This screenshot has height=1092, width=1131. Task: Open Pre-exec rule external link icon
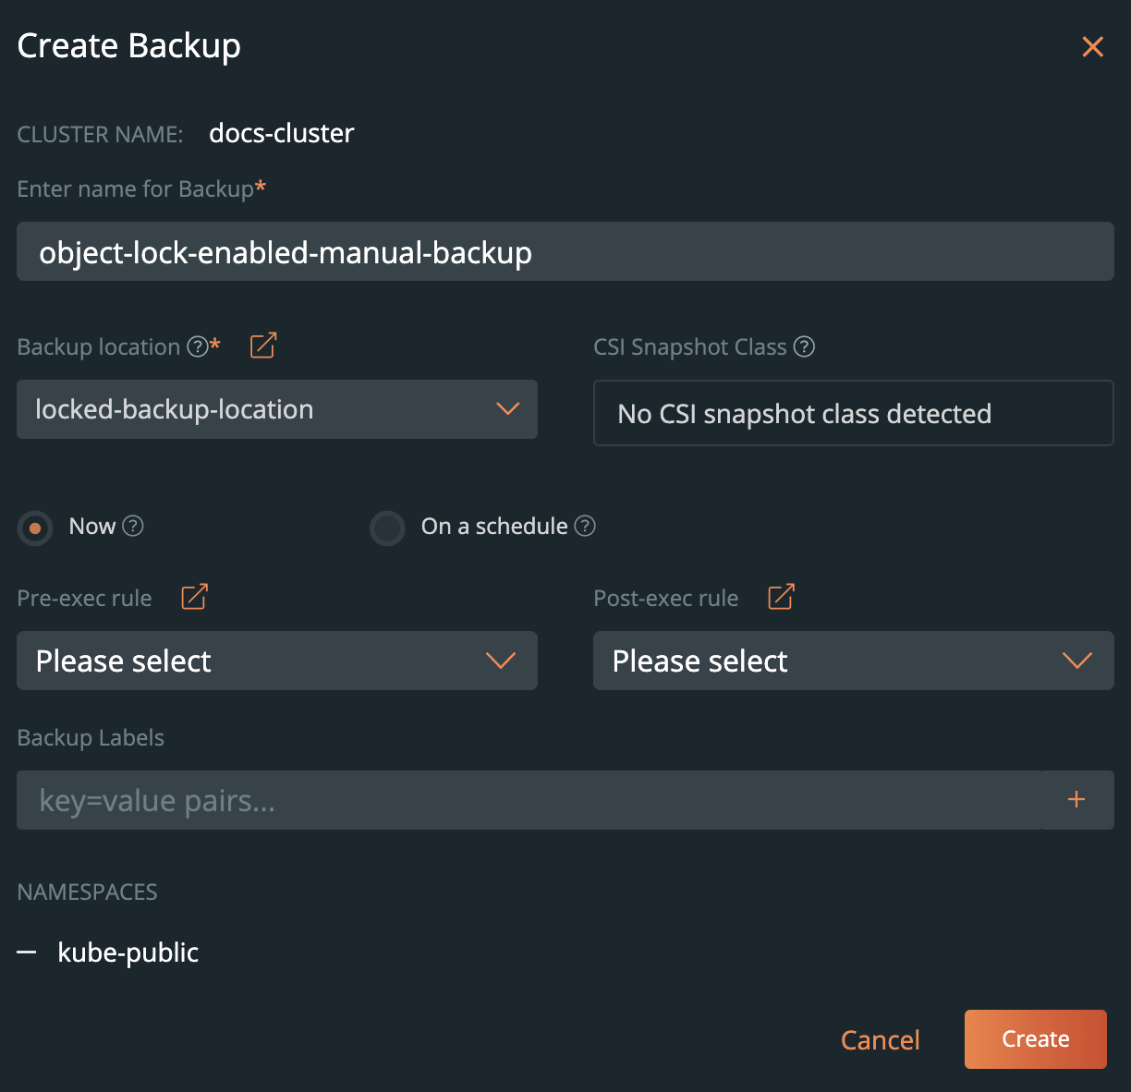tap(194, 597)
